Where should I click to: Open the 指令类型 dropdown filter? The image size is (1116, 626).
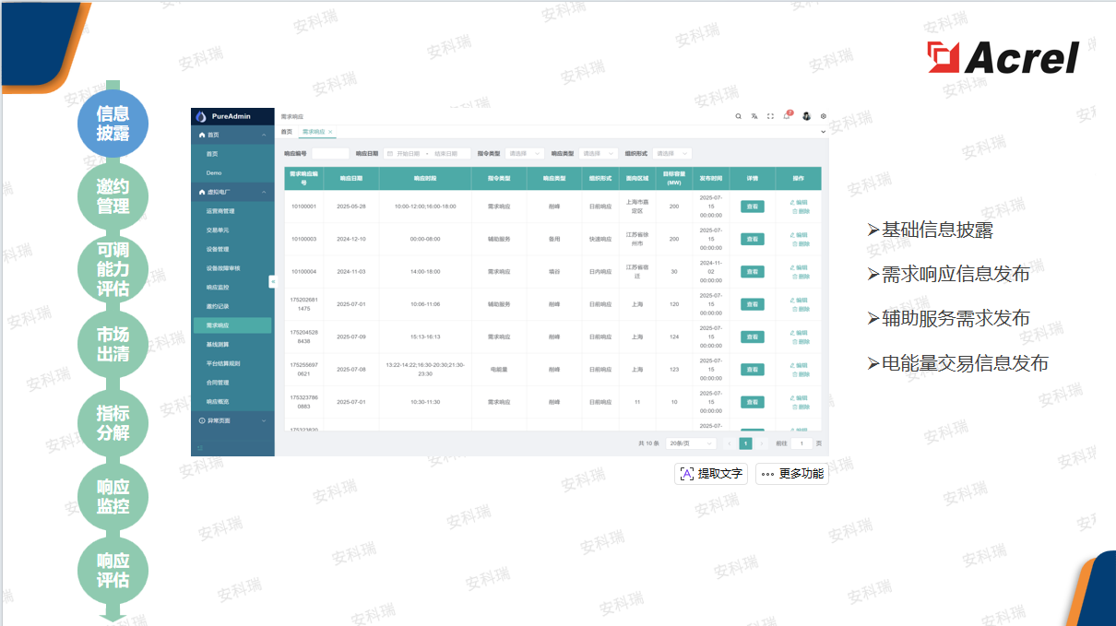click(x=525, y=154)
